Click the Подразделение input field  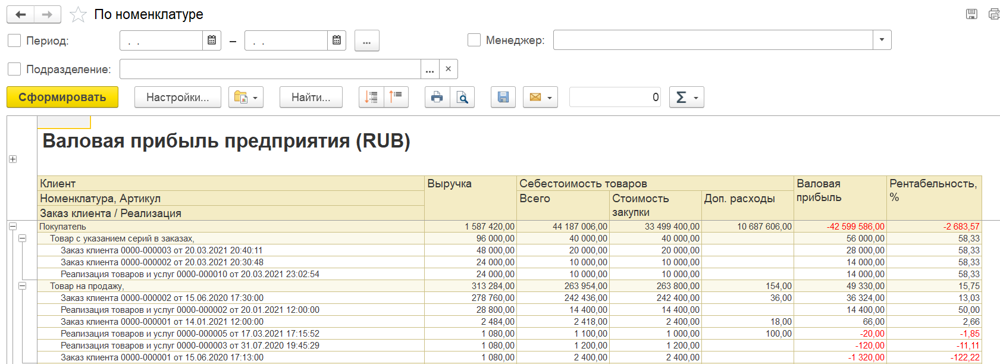coord(270,69)
